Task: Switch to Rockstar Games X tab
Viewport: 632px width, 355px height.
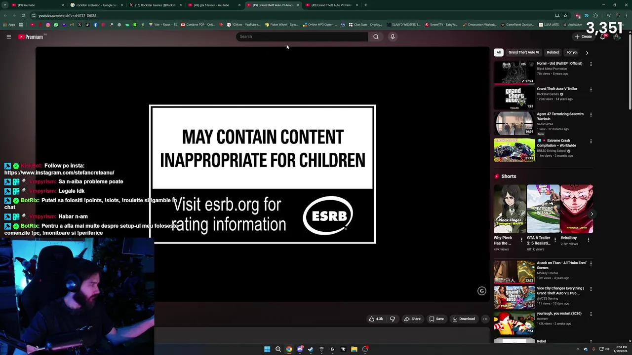Action: pyautogui.click(x=155, y=5)
